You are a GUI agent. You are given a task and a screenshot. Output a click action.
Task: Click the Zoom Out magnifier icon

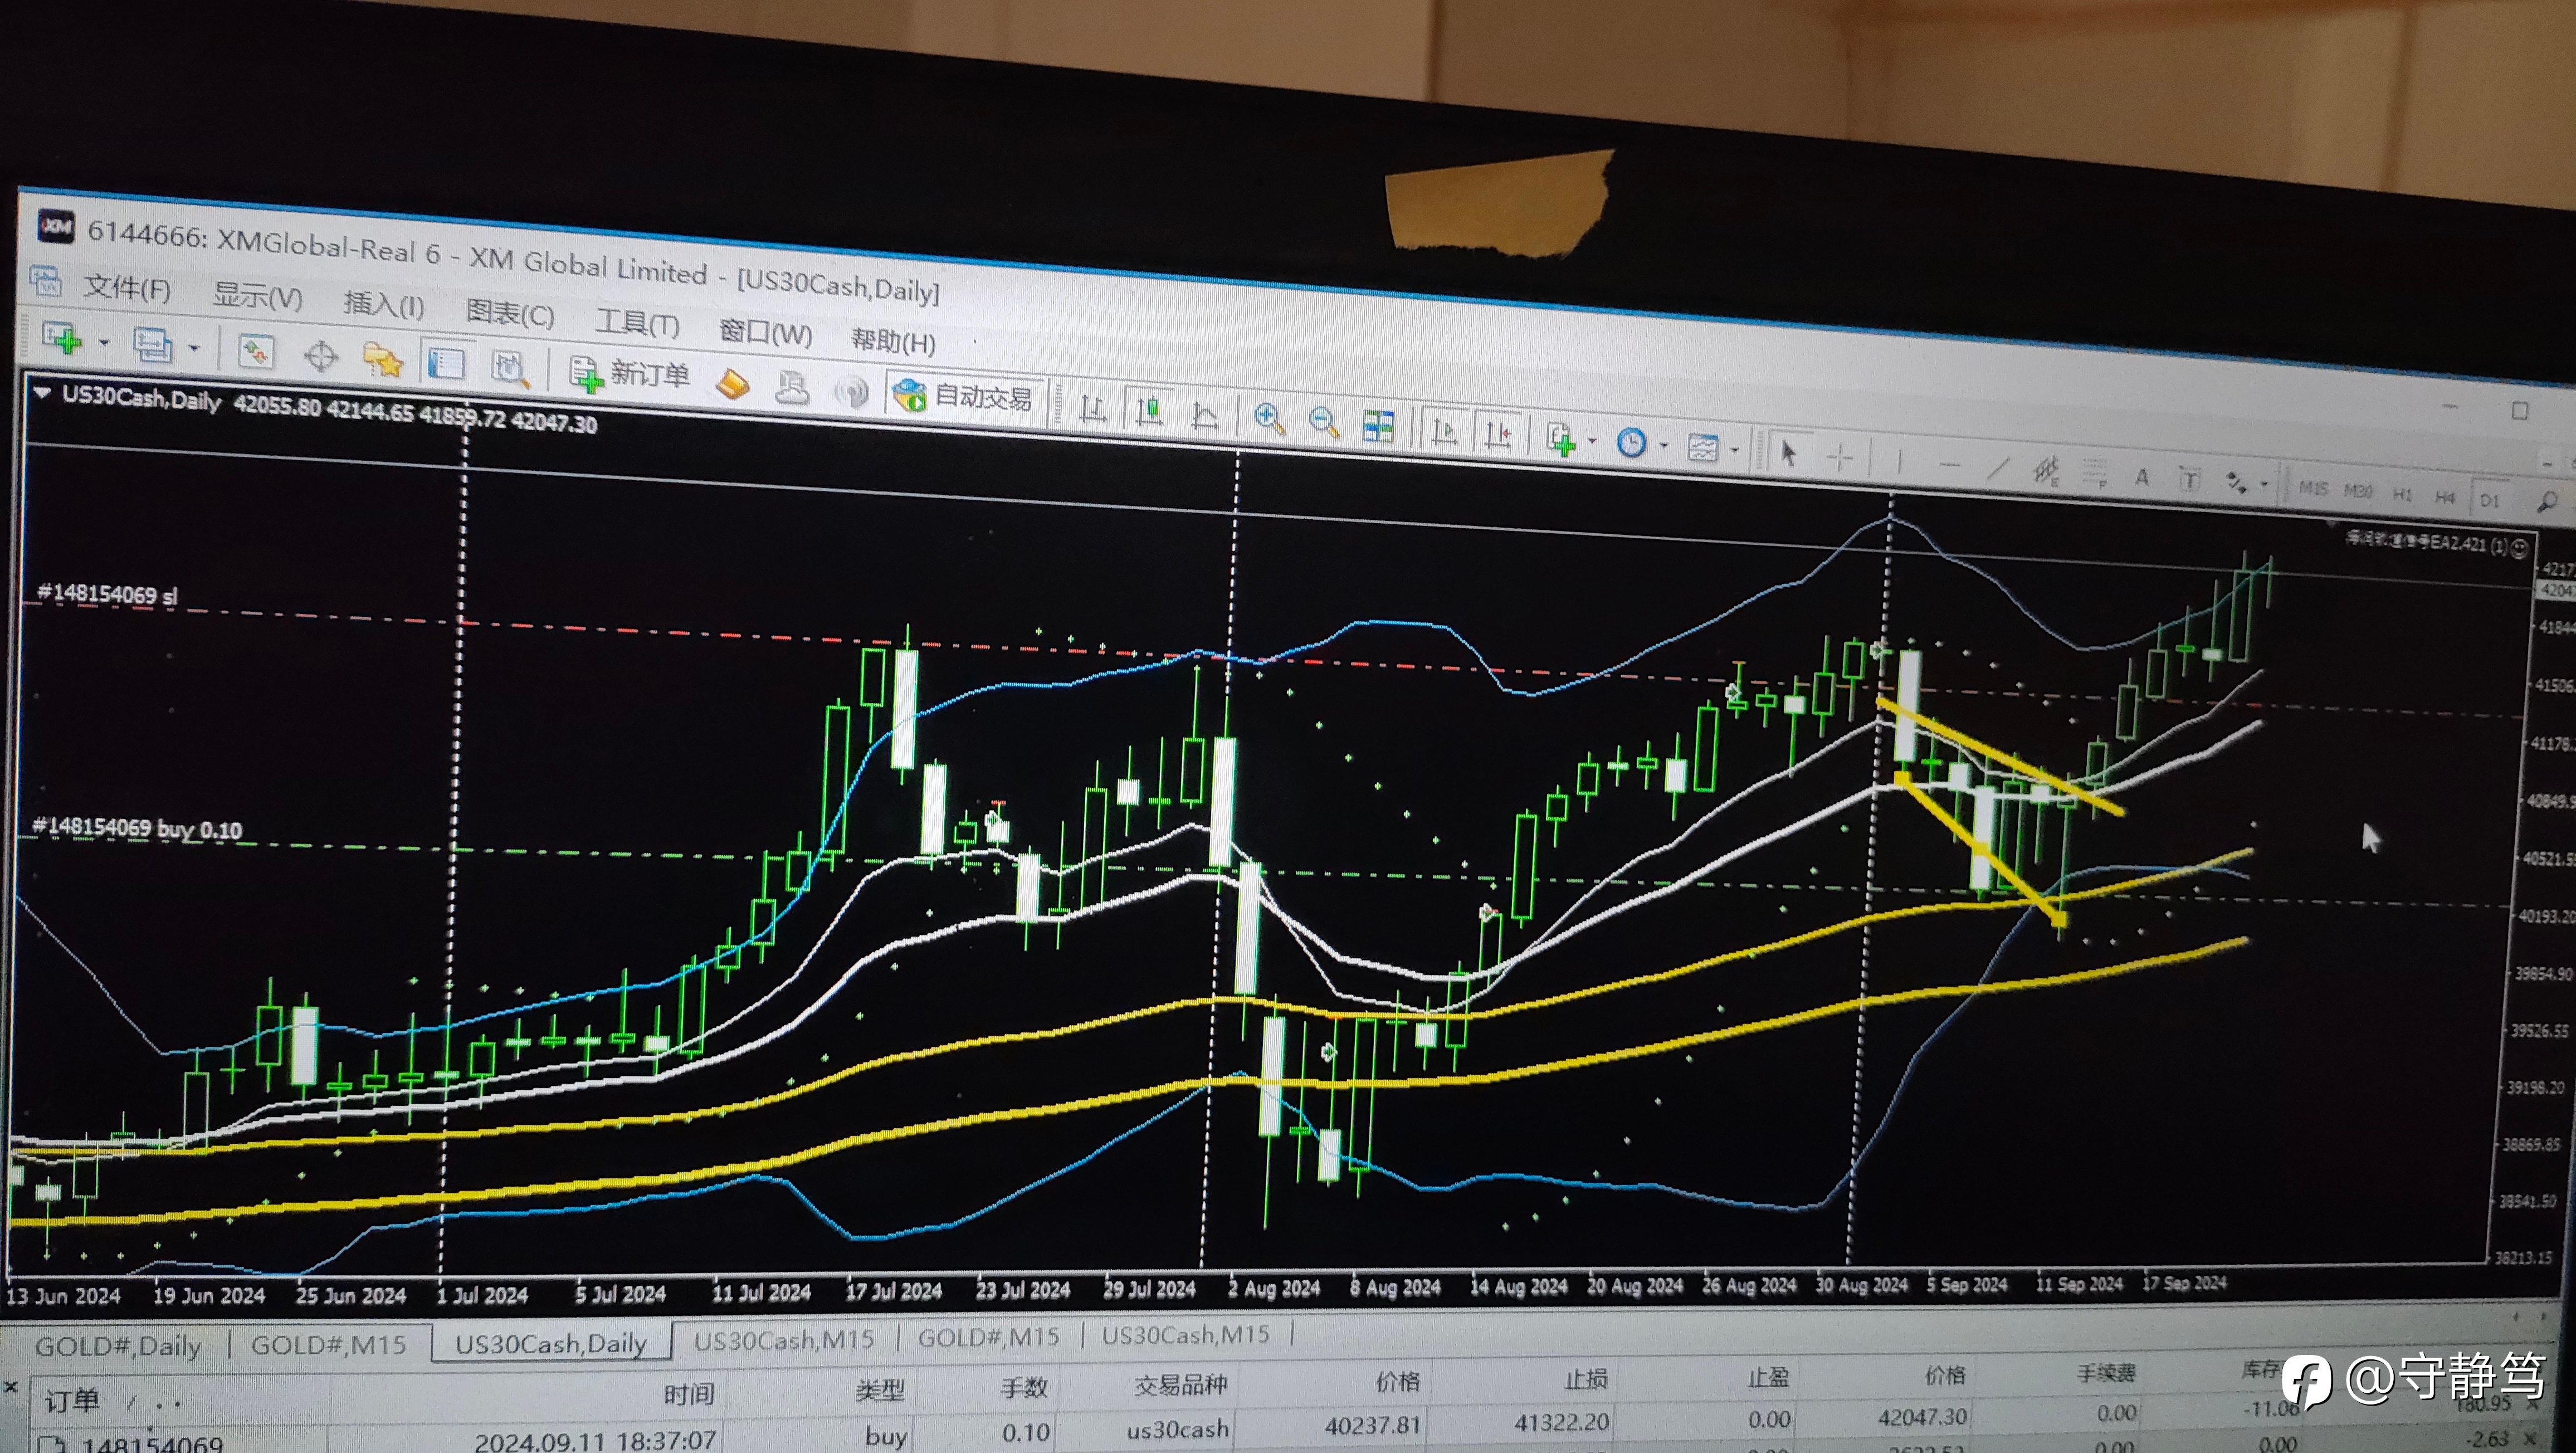point(1323,423)
